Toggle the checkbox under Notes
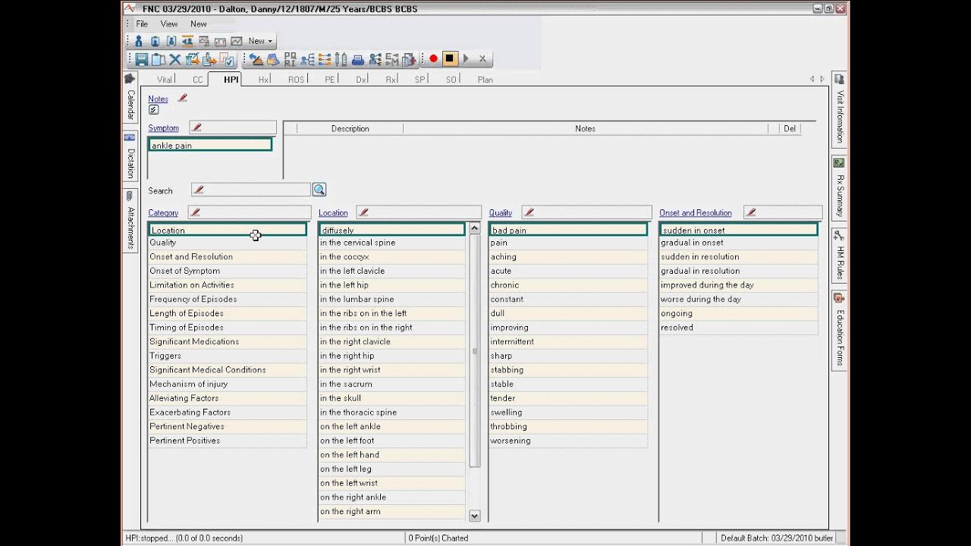Image resolution: width=971 pixels, height=546 pixels. tap(153, 110)
